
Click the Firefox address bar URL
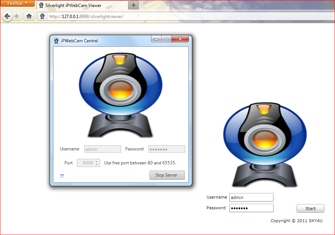point(86,17)
